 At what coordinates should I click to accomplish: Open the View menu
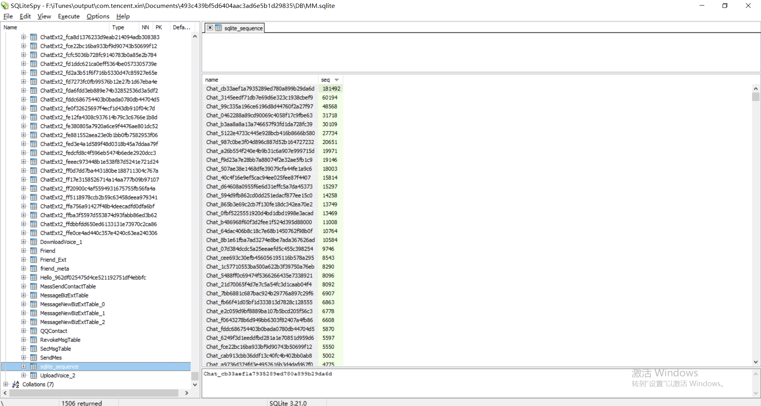[44, 16]
